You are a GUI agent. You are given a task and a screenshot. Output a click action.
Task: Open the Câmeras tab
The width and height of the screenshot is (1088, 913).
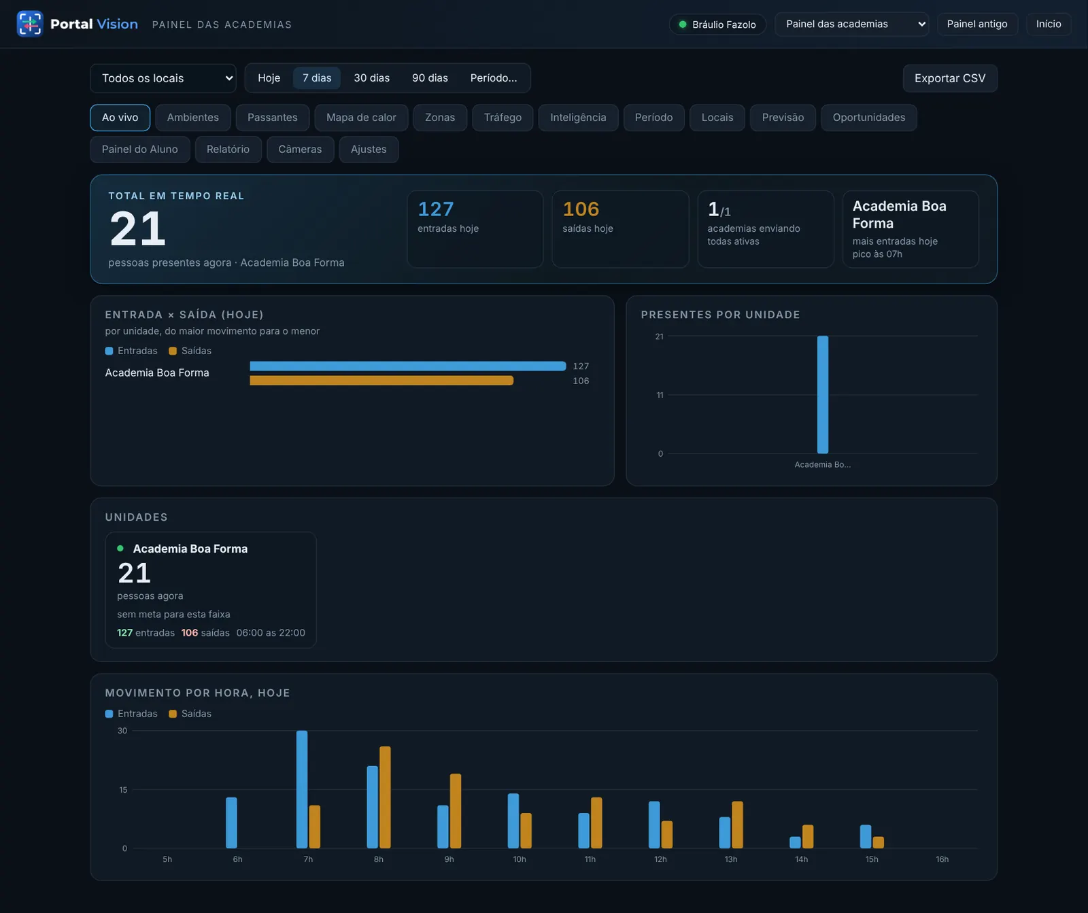coord(300,150)
